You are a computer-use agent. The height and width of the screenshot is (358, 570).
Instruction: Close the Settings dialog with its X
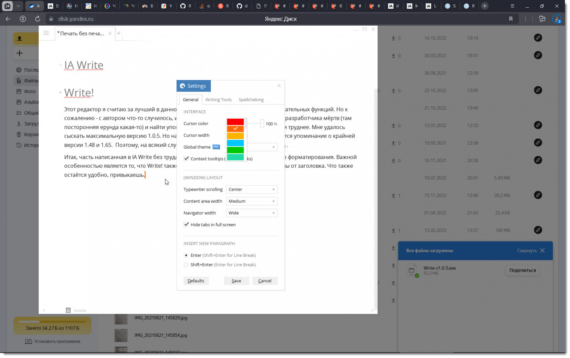(279, 85)
